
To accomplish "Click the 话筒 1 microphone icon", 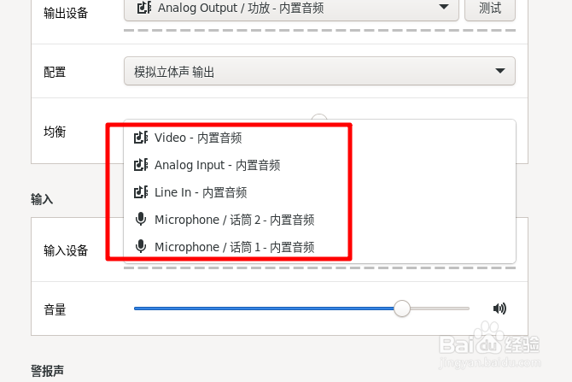I will 141,246.
